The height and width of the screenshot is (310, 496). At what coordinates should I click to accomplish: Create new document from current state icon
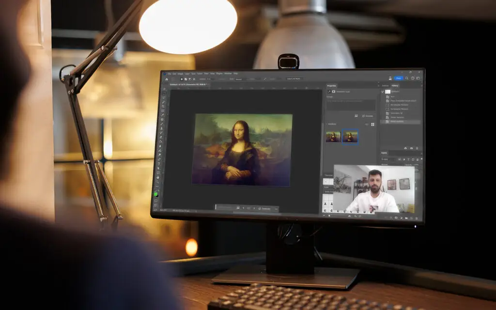(x=405, y=148)
